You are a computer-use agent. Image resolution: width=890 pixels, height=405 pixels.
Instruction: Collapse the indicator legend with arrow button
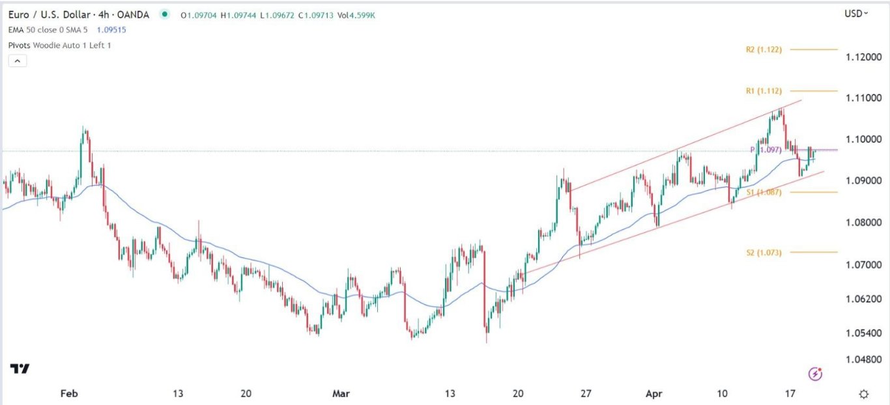pyautogui.click(x=17, y=61)
